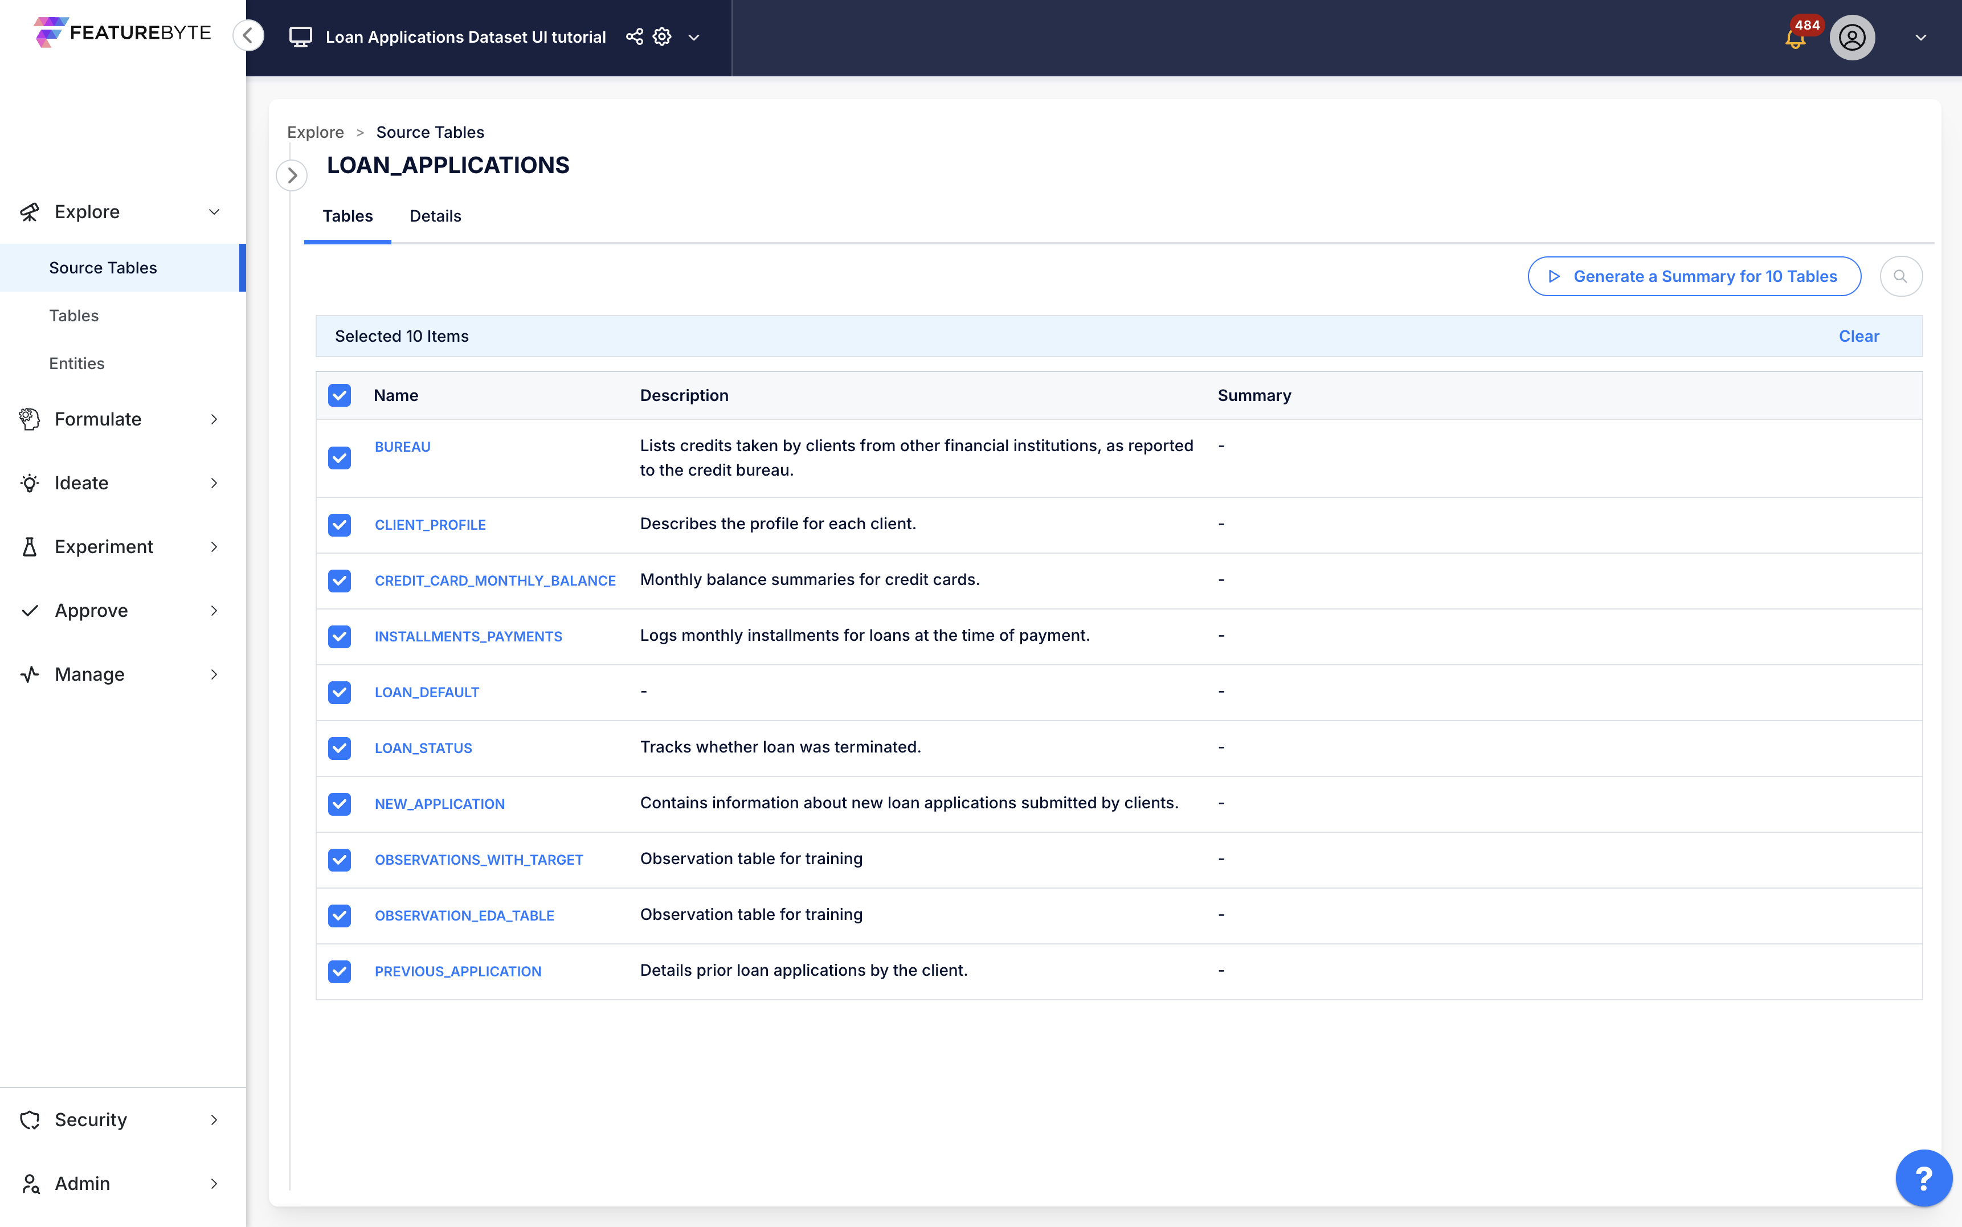This screenshot has width=1962, height=1227.
Task: Click the Formulate head icon
Action: [x=29, y=419]
